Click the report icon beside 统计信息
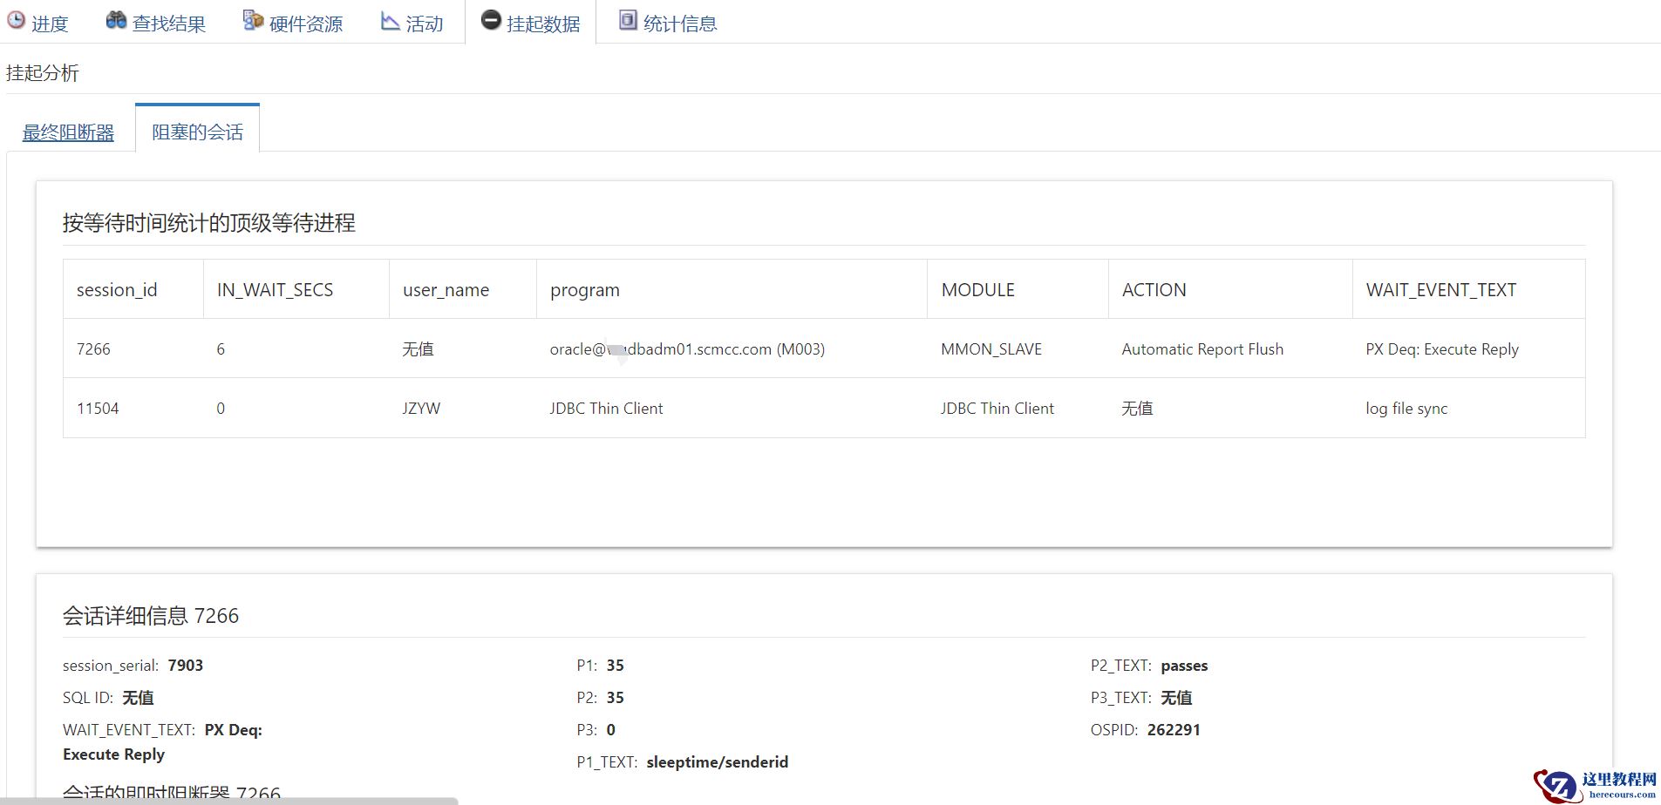 [x=628, y=20]
